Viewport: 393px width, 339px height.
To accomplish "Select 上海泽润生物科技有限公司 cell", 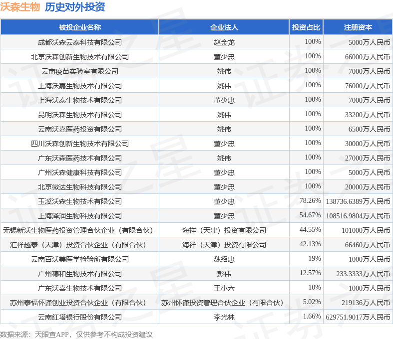I will [80, 216].
